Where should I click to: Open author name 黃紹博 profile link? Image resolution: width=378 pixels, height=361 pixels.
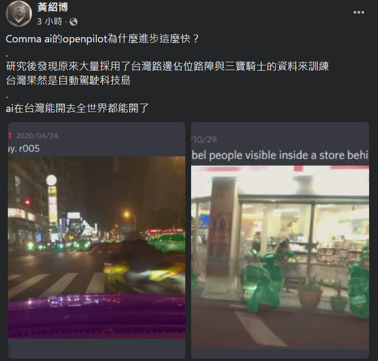tap(52, 7)
